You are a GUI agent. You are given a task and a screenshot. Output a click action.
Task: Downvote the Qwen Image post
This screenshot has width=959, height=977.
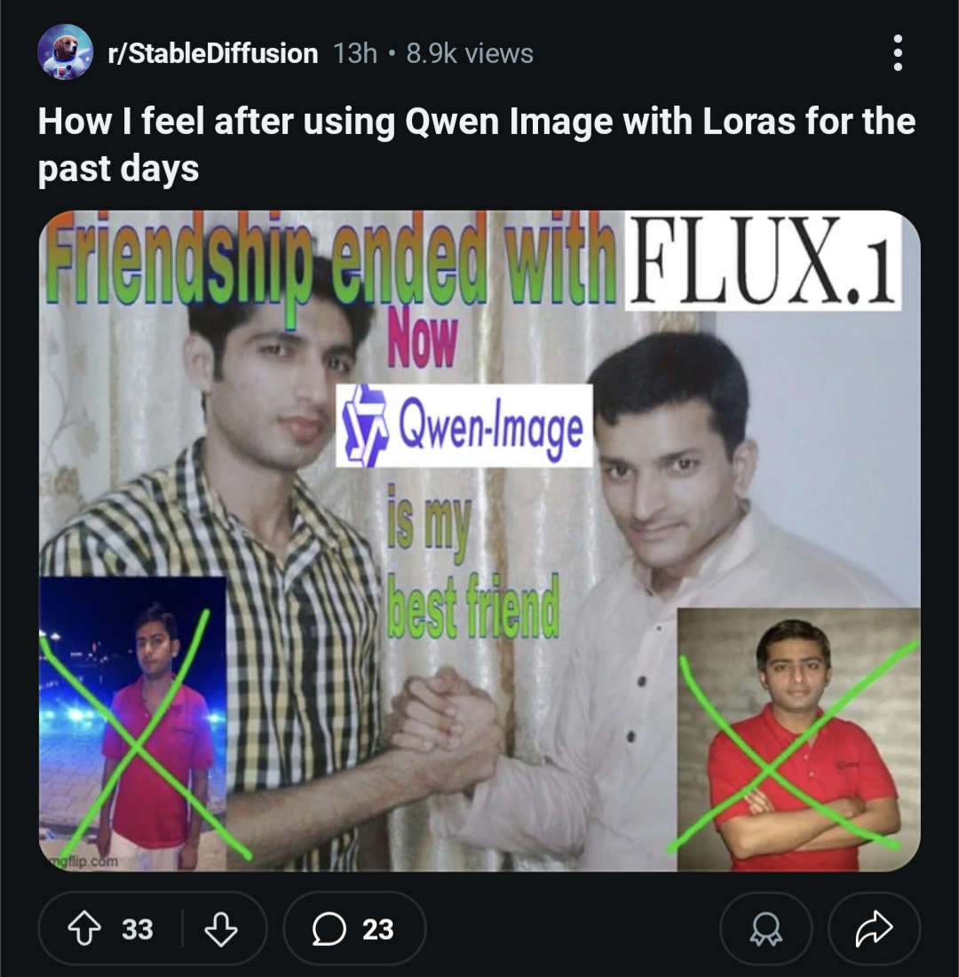(221, 929)
